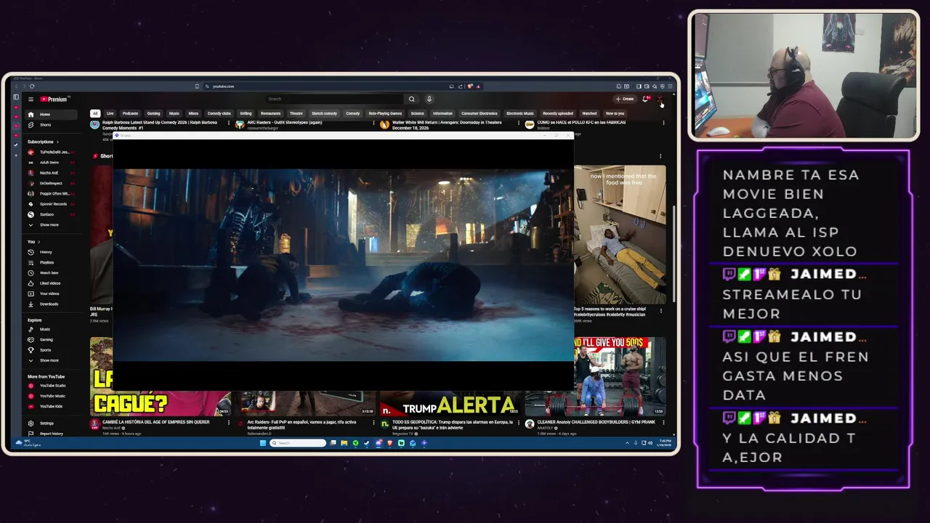Select the New to you filter chip

(x=615, y=113)
